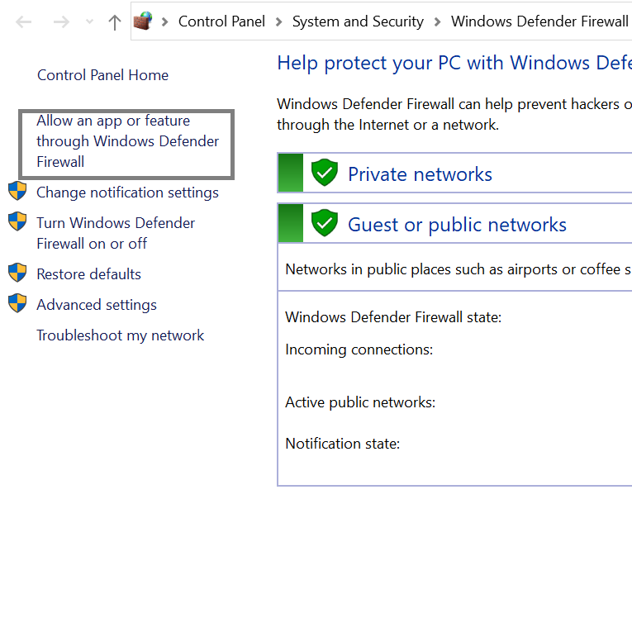Open the recent locations dropdown arrow
632x618 pixels.
click(89, 21)
